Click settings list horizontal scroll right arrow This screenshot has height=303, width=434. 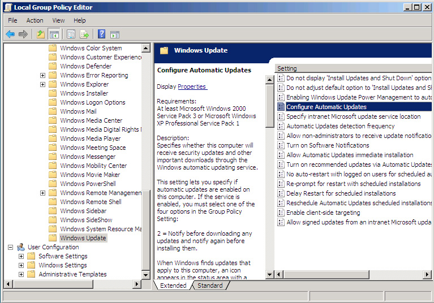point(427,275)
